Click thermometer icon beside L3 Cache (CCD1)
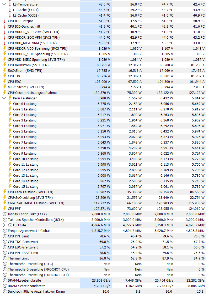The height and width of the screenshot is (295, 209). pyautogui.click(x=10, y=10)
